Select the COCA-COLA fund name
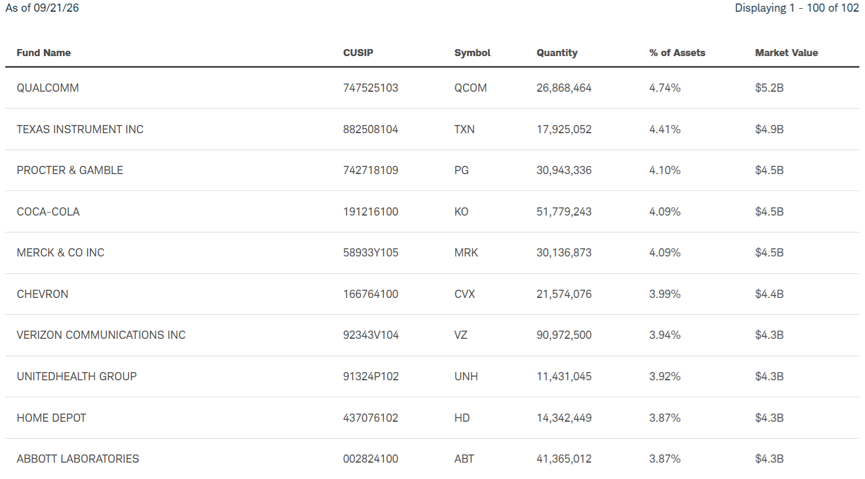 (x=48, y=211)
